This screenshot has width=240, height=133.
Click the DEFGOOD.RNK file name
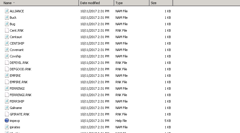click(x=20, y=69)
